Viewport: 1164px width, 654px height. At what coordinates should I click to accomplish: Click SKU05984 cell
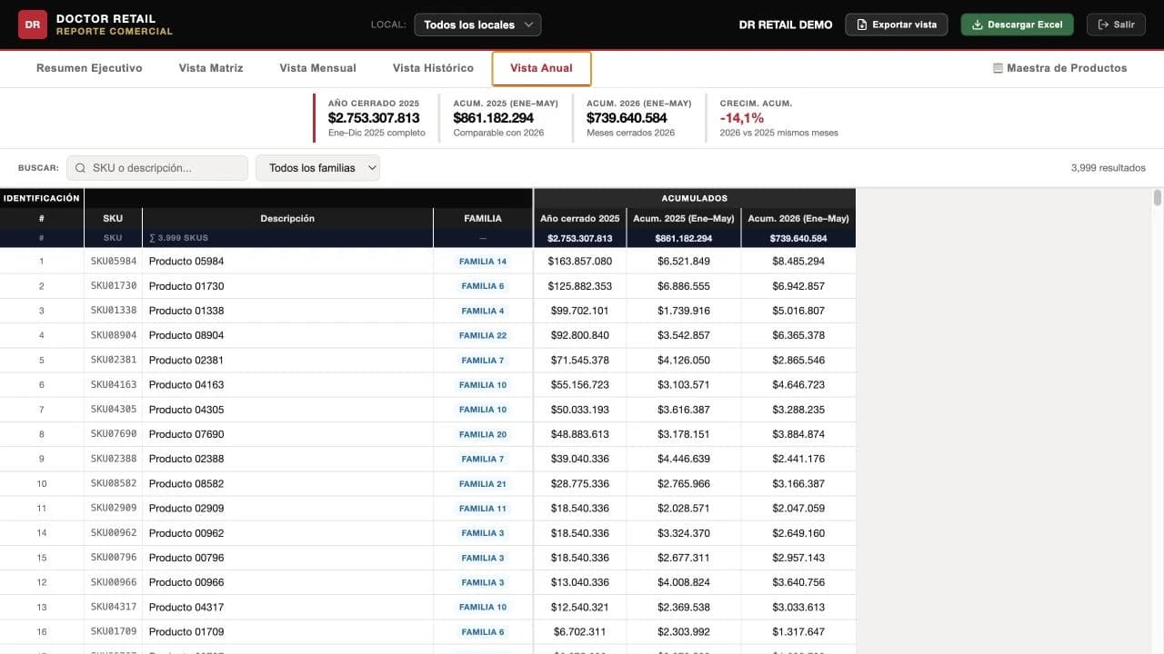tap(114, 262)
